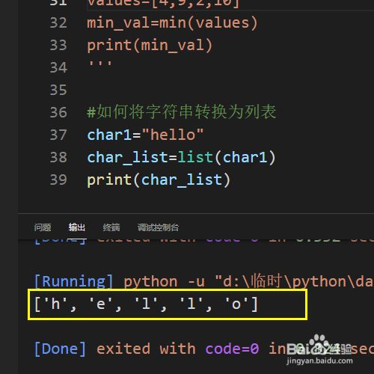374x374 pixels.
Task: Click line number 39 in gutter
Action: (x=58, y=180)
